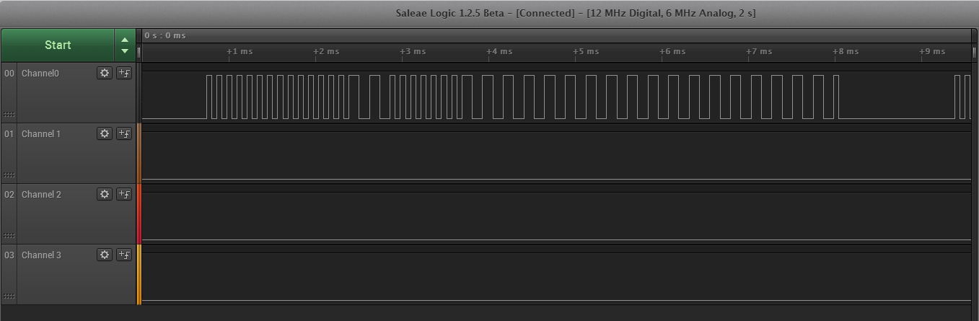Click the up arrow beside Start
The height and width of the screenshot is (321, 979).
pos(125,40)
